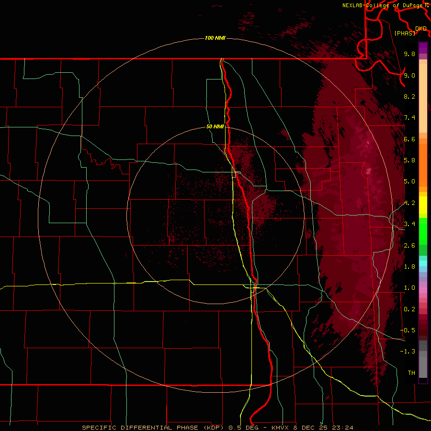Click the 6.6 legend value
The width and height of the screenshot is (431, 431).
click(409, 139)
